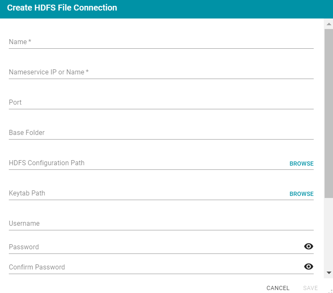This screenshot has width=333, height=293.
Task: Browse for HDFS Configuration Path
Action: tap(301, 164)
